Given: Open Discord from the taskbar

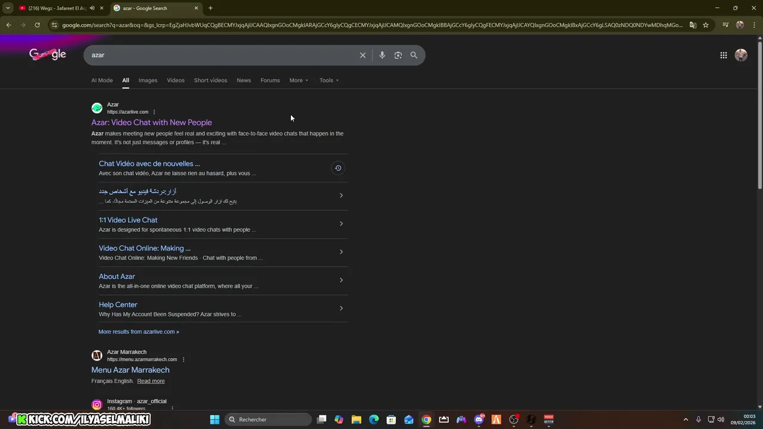Looking at the screenshot, I should pos(479,419).
